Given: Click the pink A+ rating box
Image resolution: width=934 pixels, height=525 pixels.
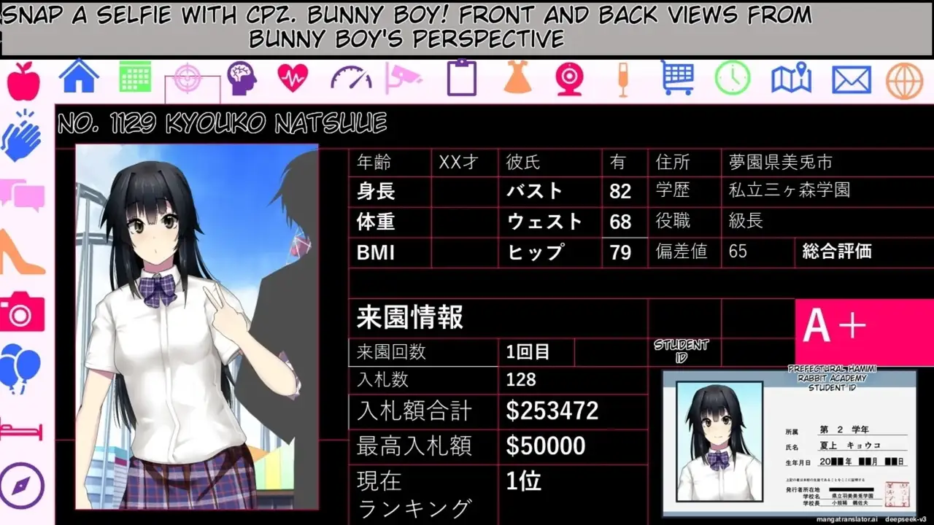Looking at the screenshot, I should [864, 332].
